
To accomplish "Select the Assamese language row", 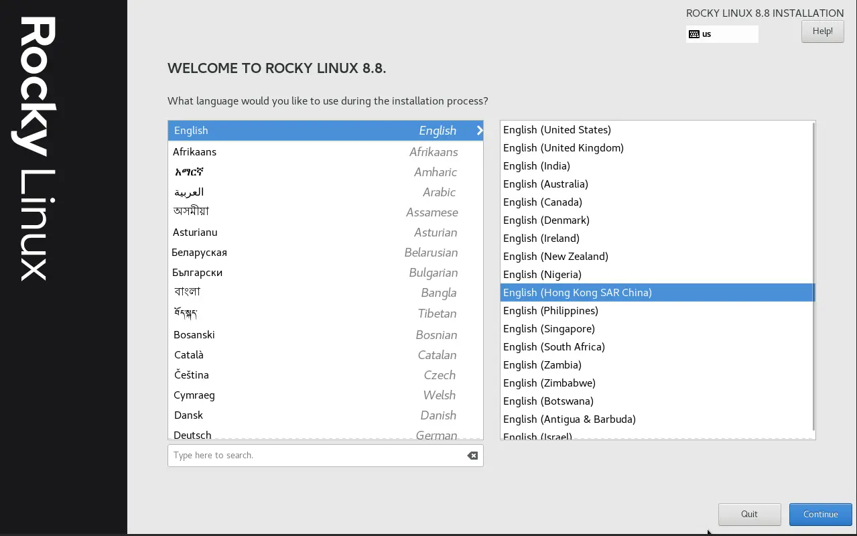I will click(326, 212).
